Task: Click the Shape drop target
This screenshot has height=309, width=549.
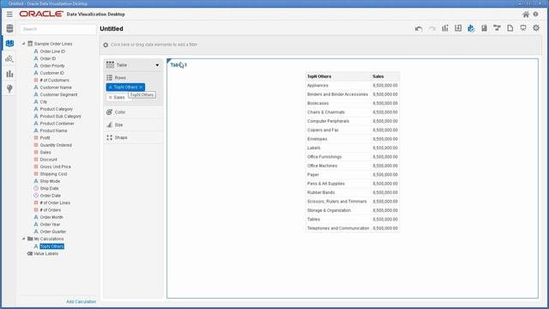Action: [133, 137]
